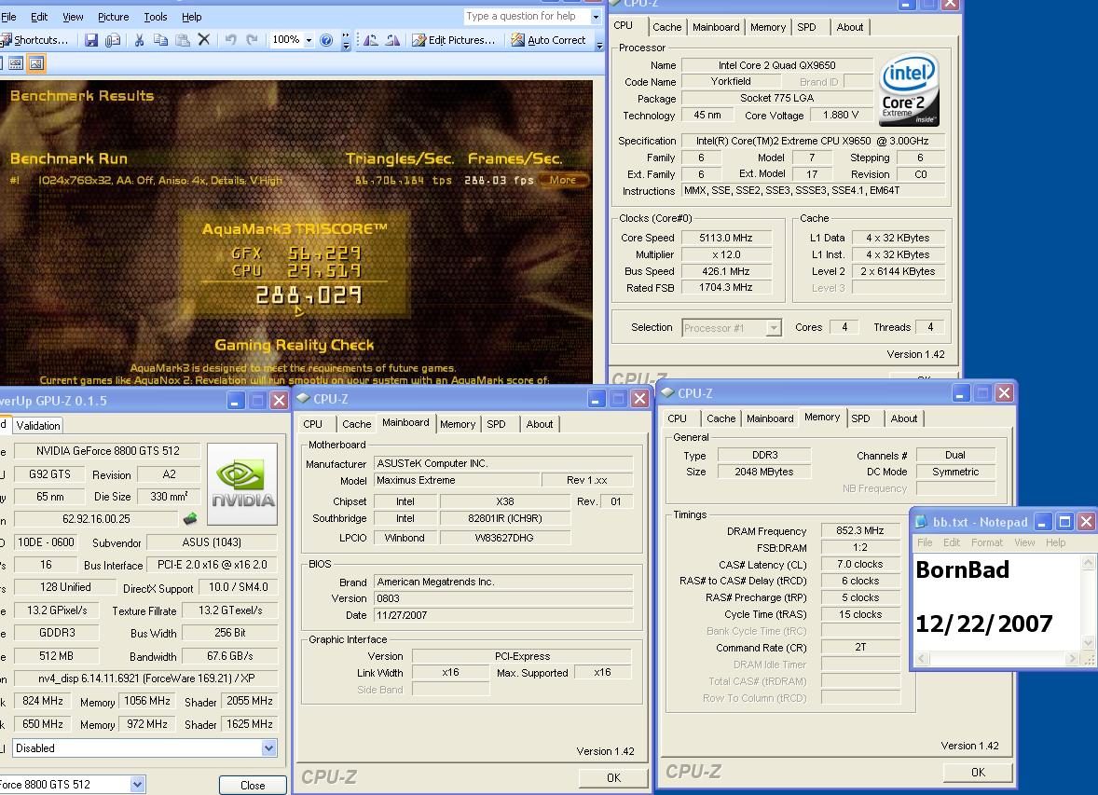The height and width of the screenshot is (795, 1098).
Task: Open the Shortcuts pane
Action: (x=34, y=40)
